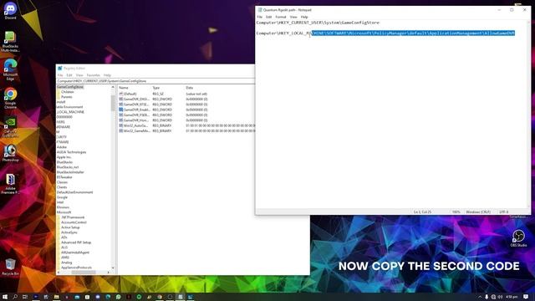Open WhatsApp icon on taskbar
Viewport: 535px width, 301px height.
[x=118, y=297]
